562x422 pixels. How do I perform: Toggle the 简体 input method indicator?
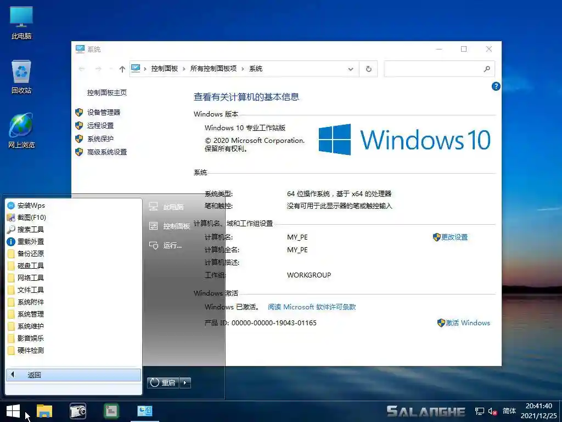(509, 411)
